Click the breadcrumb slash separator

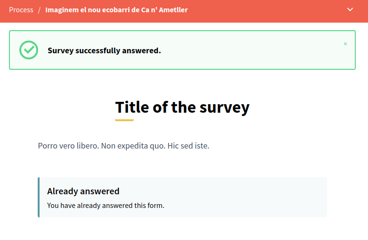pyautogui.click(x=40, y=10)
